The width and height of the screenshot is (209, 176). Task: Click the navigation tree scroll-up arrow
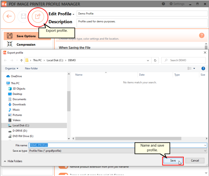pyautogui.click(x=69, y=74)
